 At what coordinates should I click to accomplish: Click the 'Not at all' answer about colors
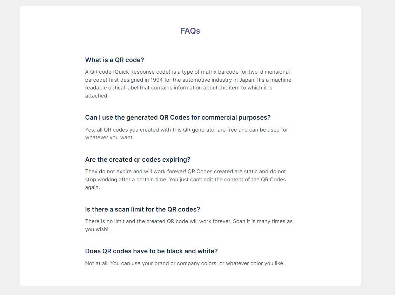(x=185, y=263)
